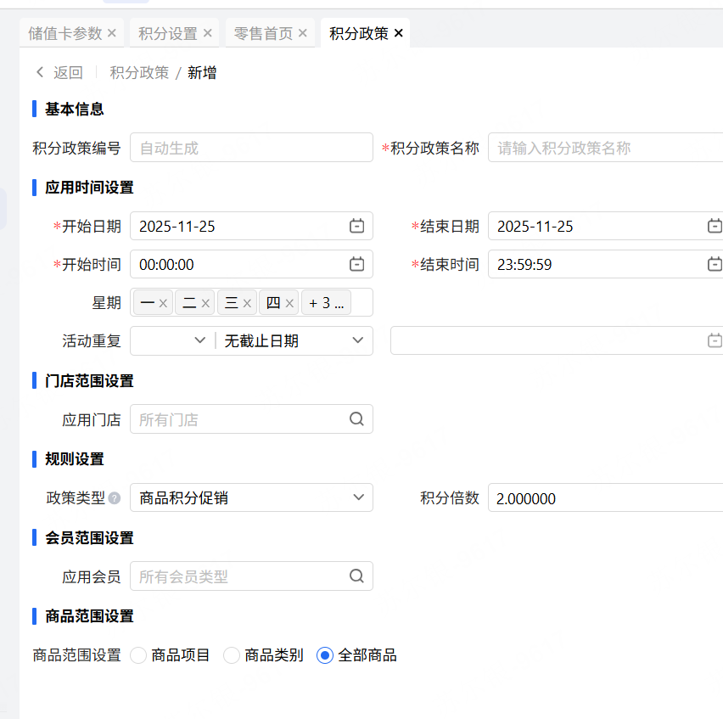Select the 商品类别 radio button
723x719 pixels.
tap(232, 655)
